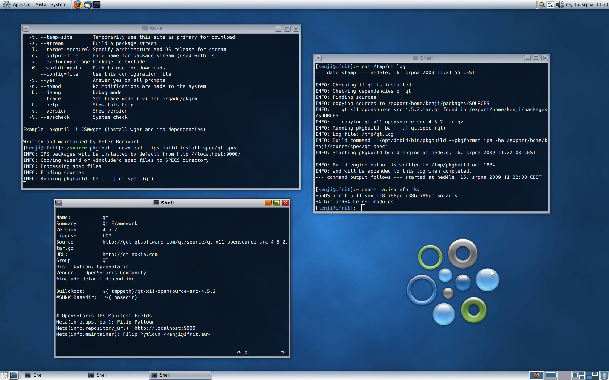Screen dimensions: 609x380
Task: Click the '# OpenSolaris IPS Manifest Fields' comment
Action: (104, 316)
